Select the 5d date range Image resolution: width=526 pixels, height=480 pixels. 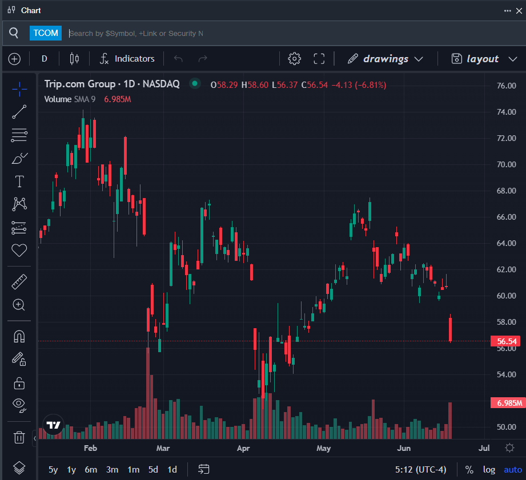153,469
